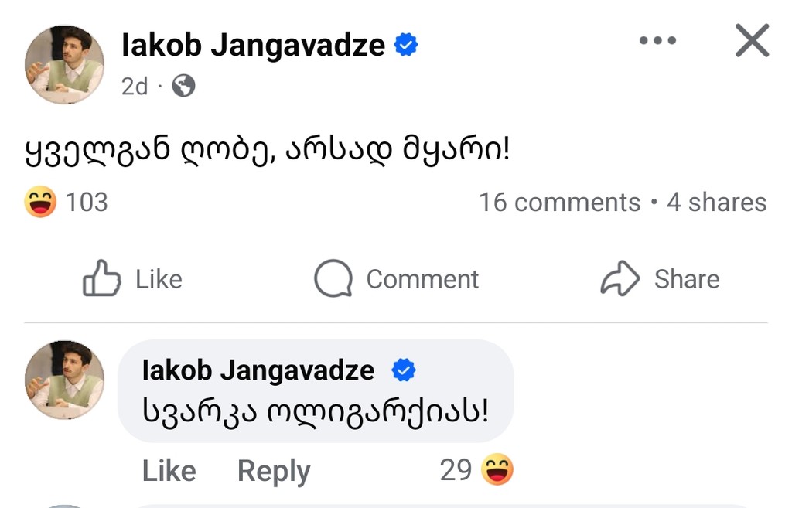View the 16 comments

[559, 203]
